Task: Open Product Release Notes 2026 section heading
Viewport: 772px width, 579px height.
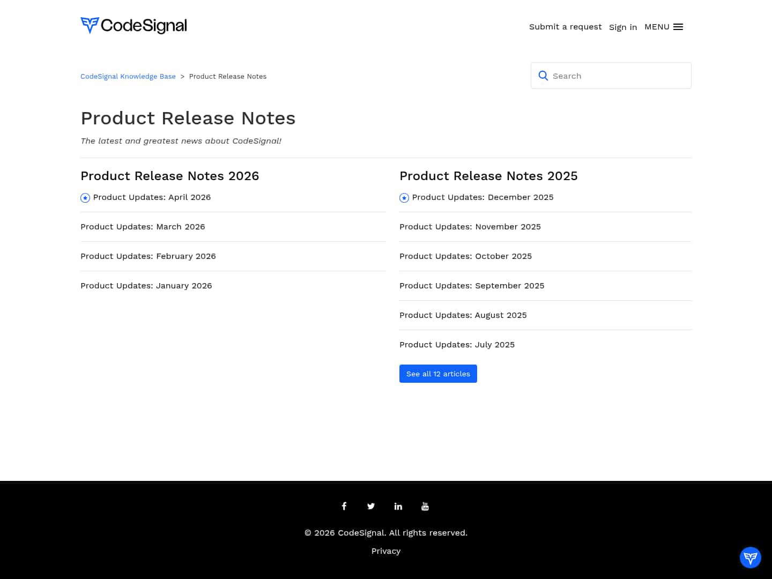Action: [170, 176]
